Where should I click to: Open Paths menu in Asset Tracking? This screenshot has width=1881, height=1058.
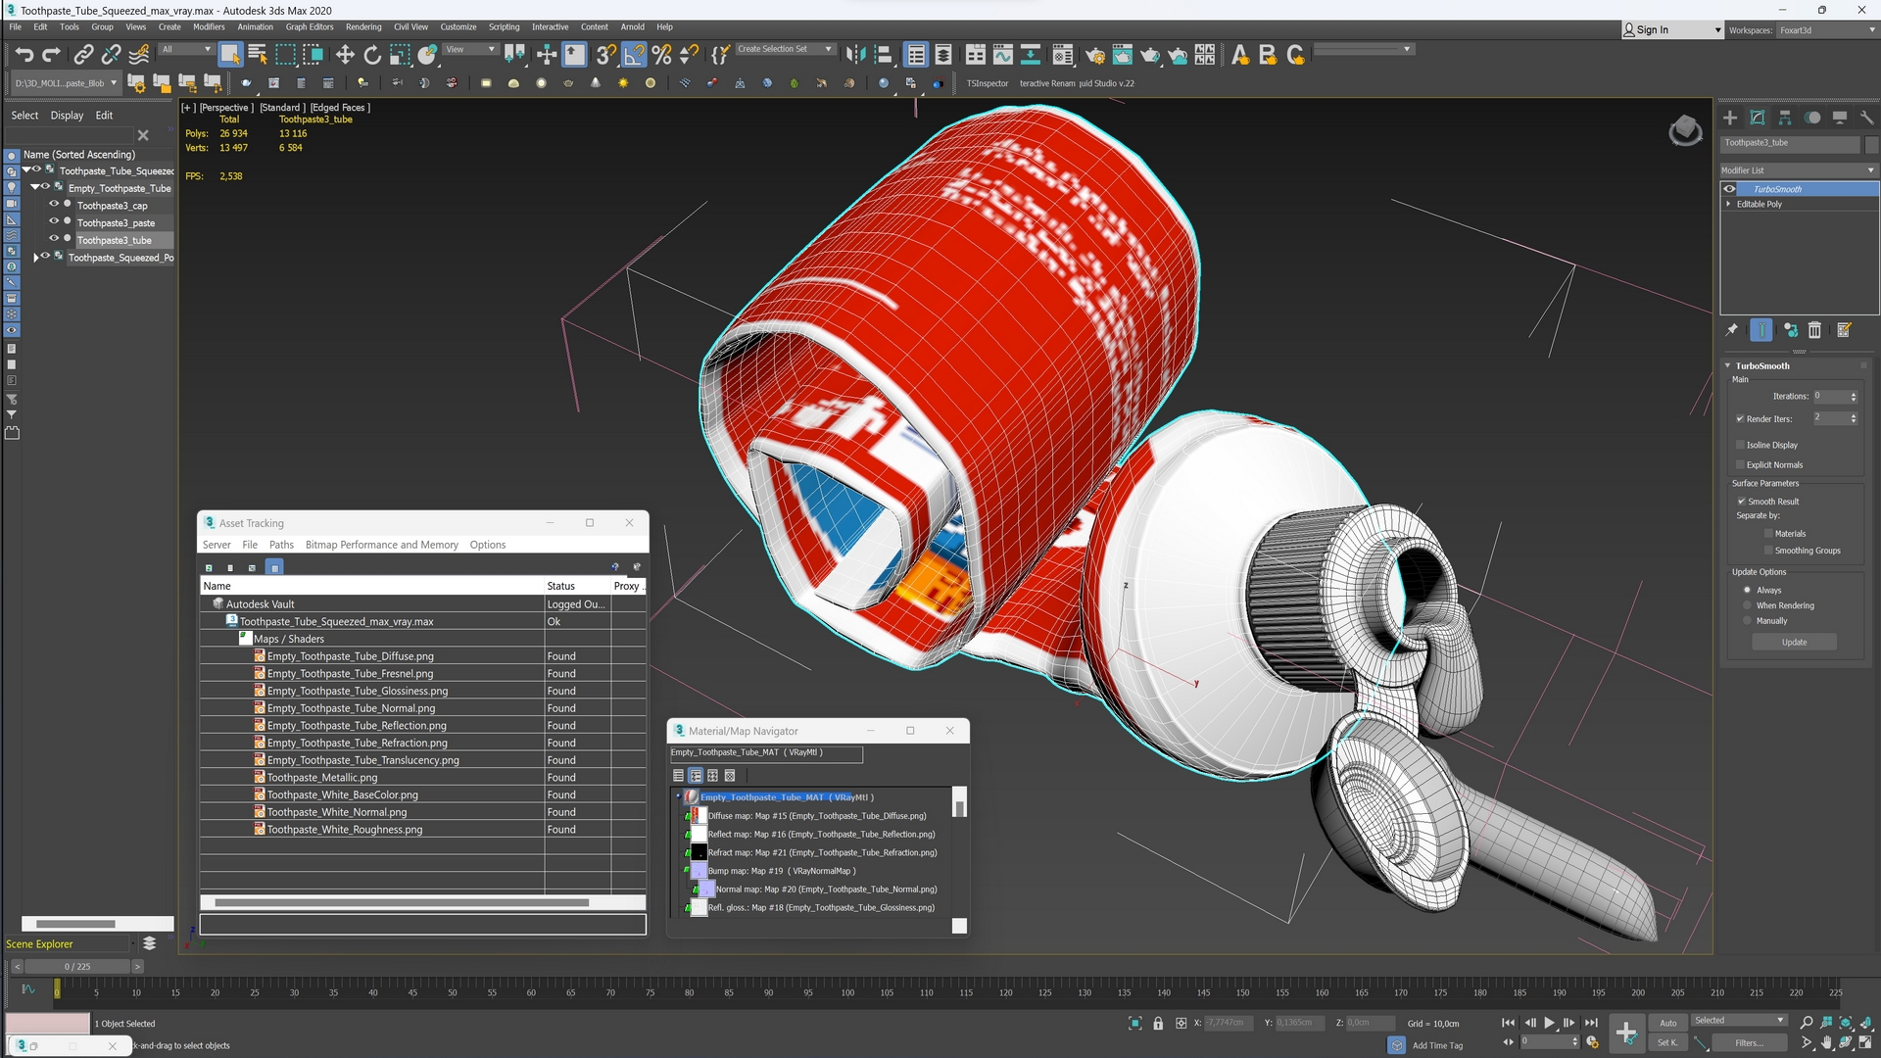(x=281, y=545)
